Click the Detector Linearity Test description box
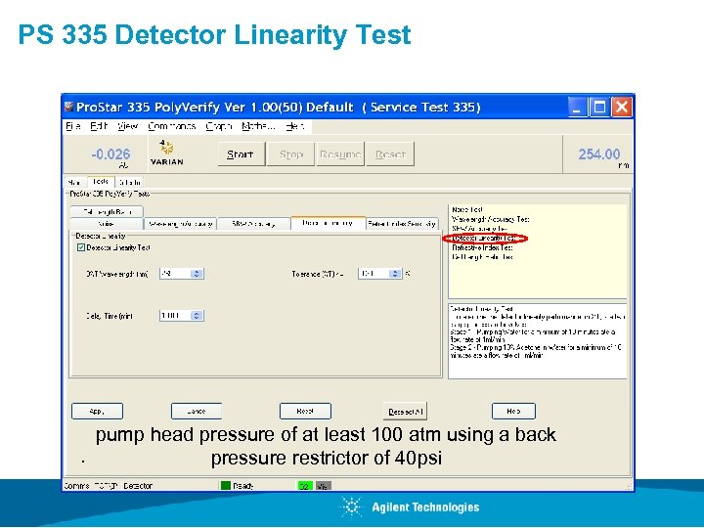 538,341
